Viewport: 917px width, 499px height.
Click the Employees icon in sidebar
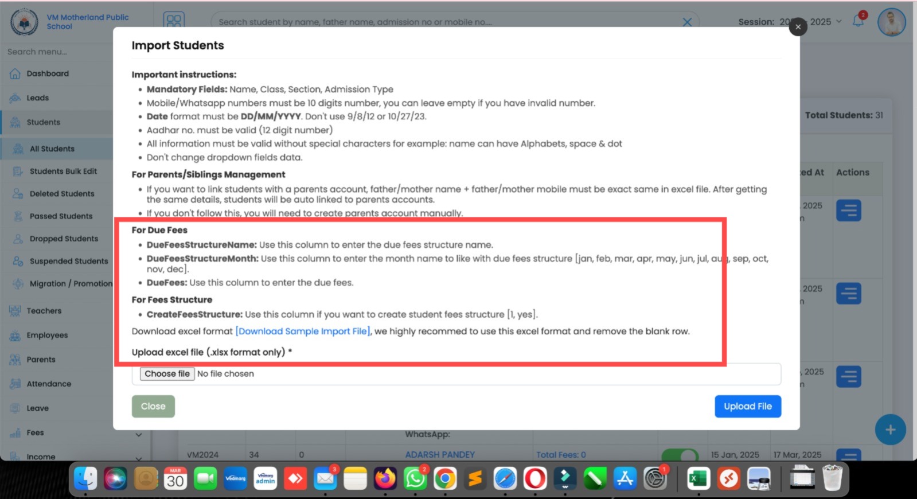tap(15, 335)
